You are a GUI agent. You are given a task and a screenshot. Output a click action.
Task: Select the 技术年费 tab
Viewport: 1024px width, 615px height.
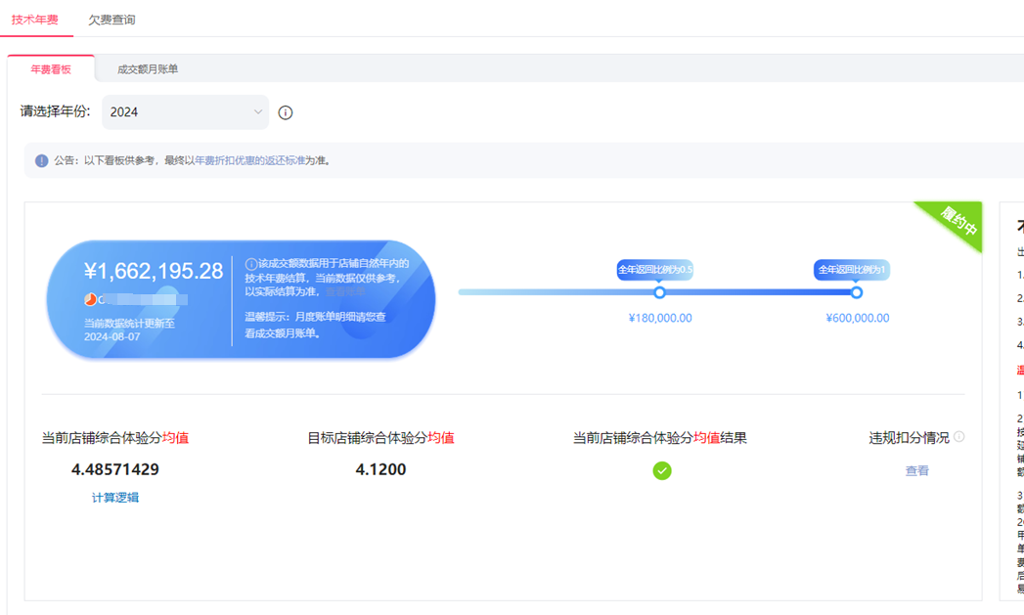coord(35,20)
